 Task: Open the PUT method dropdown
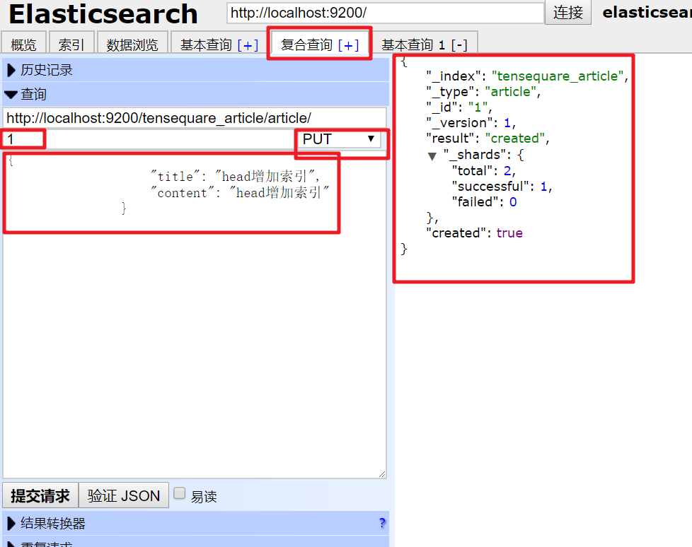338,139
